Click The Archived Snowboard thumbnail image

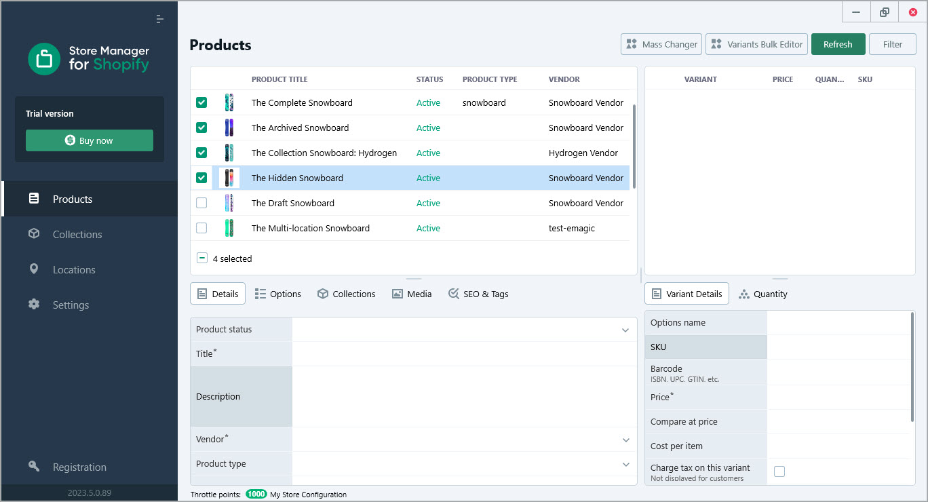229,128
